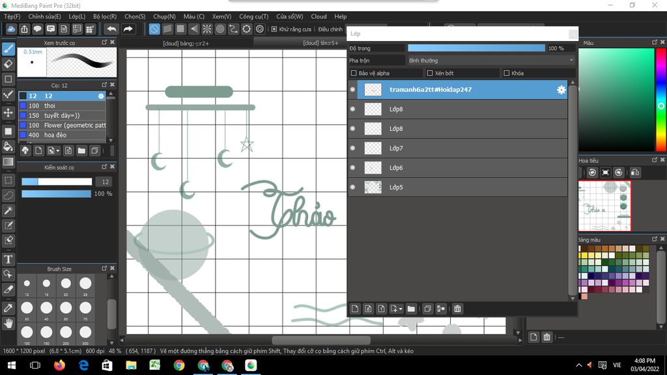This screenshot has height=375, width=667.
Task: Toggle Khóa checkbox
Action: 507,73
